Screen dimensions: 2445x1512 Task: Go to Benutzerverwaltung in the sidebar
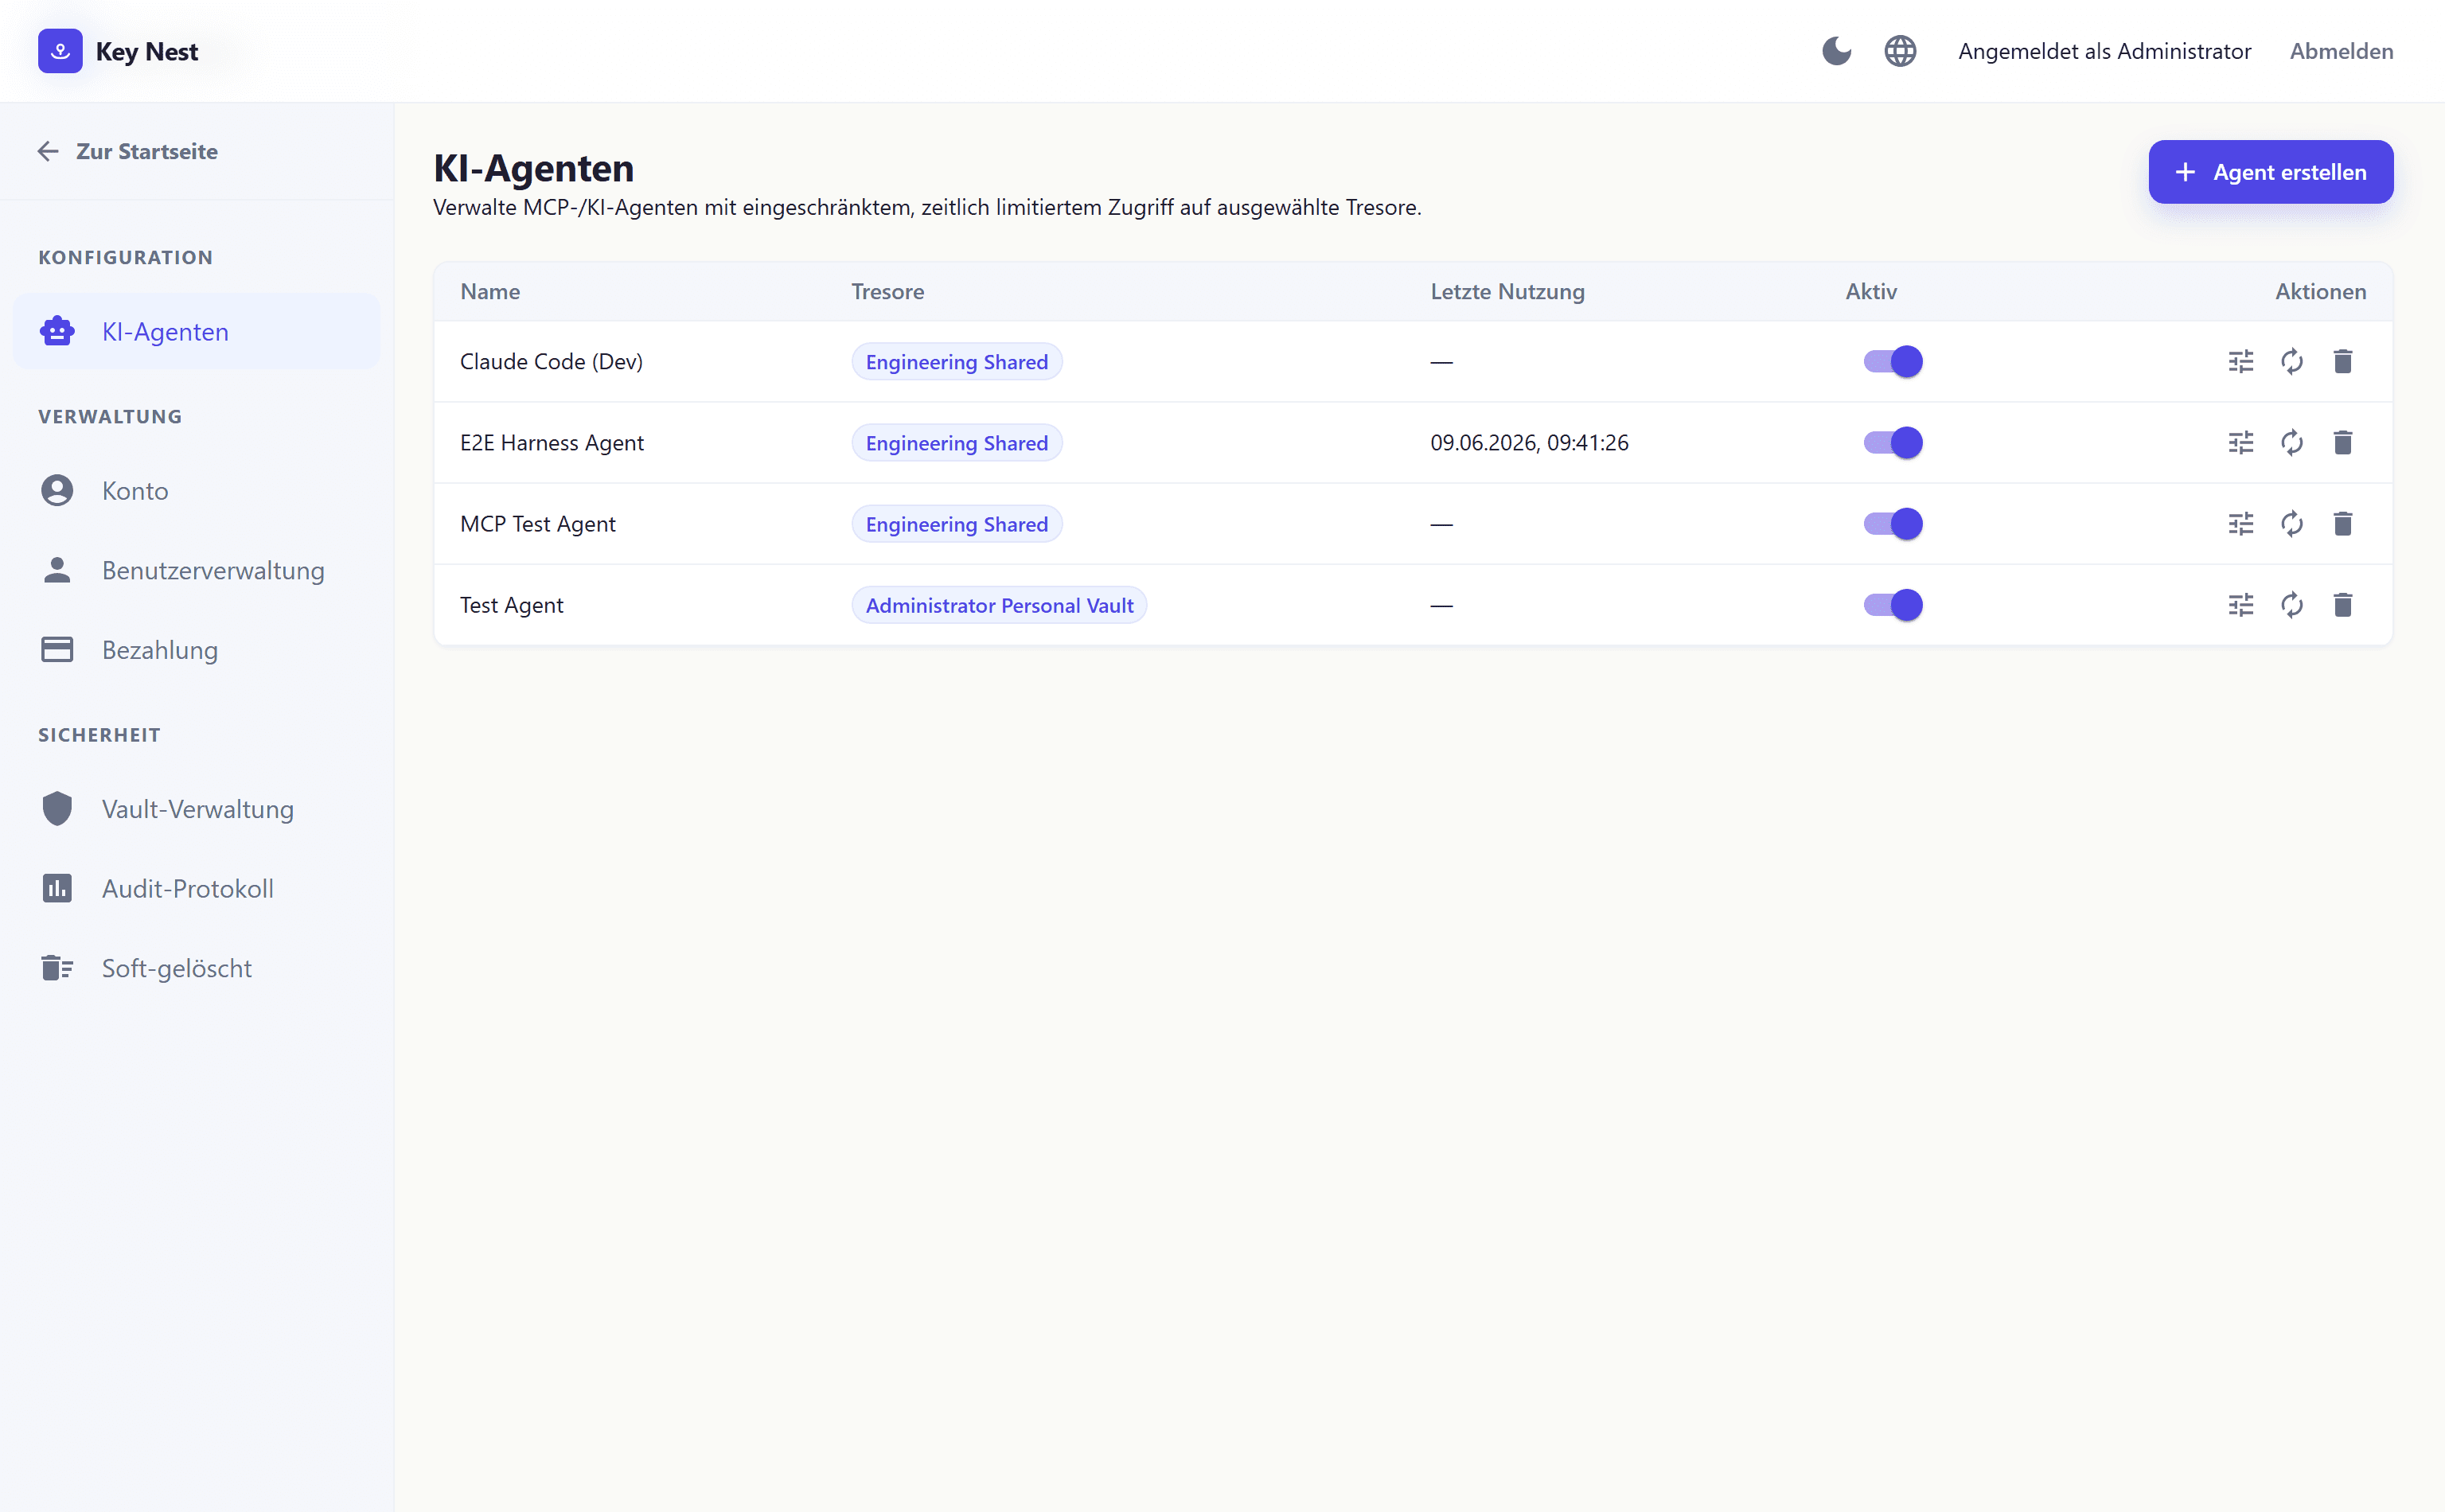197,570
